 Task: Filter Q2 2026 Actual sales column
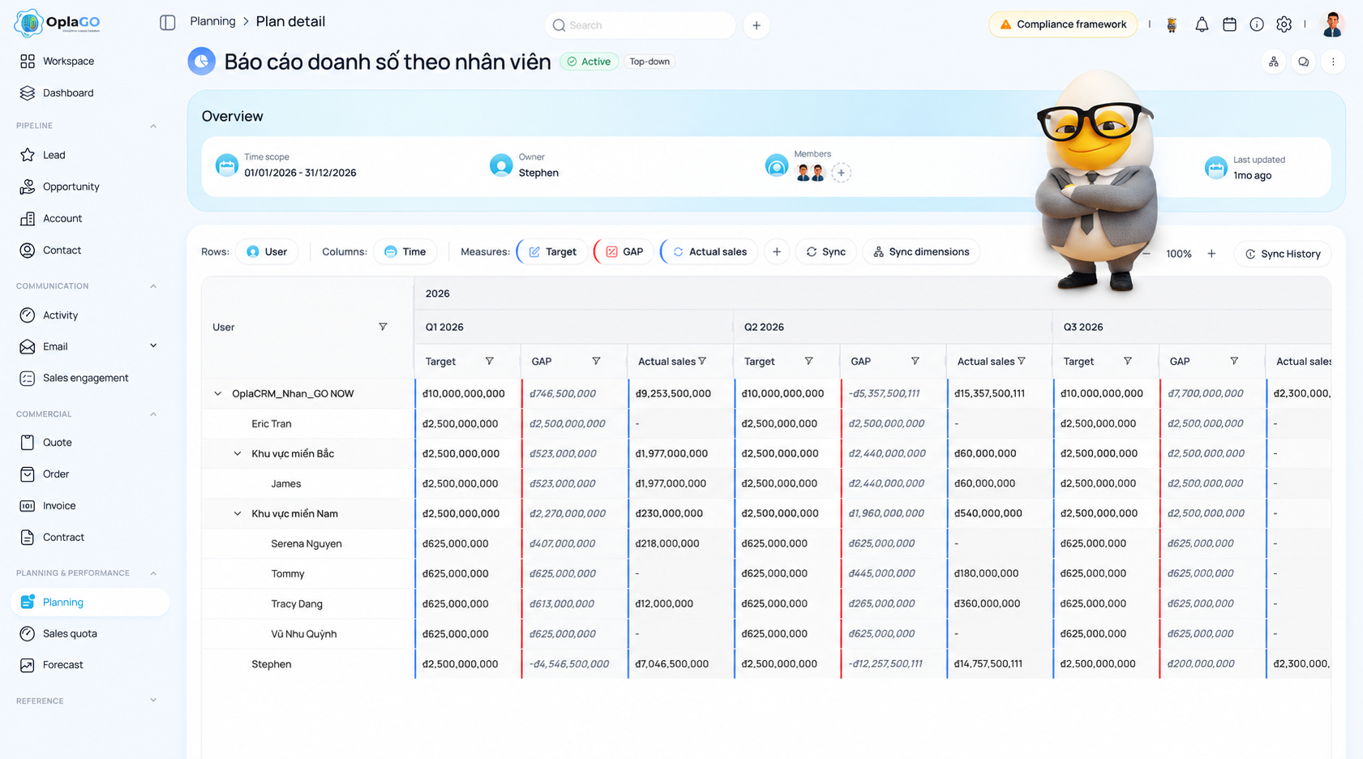click(x=1022, y=361)
